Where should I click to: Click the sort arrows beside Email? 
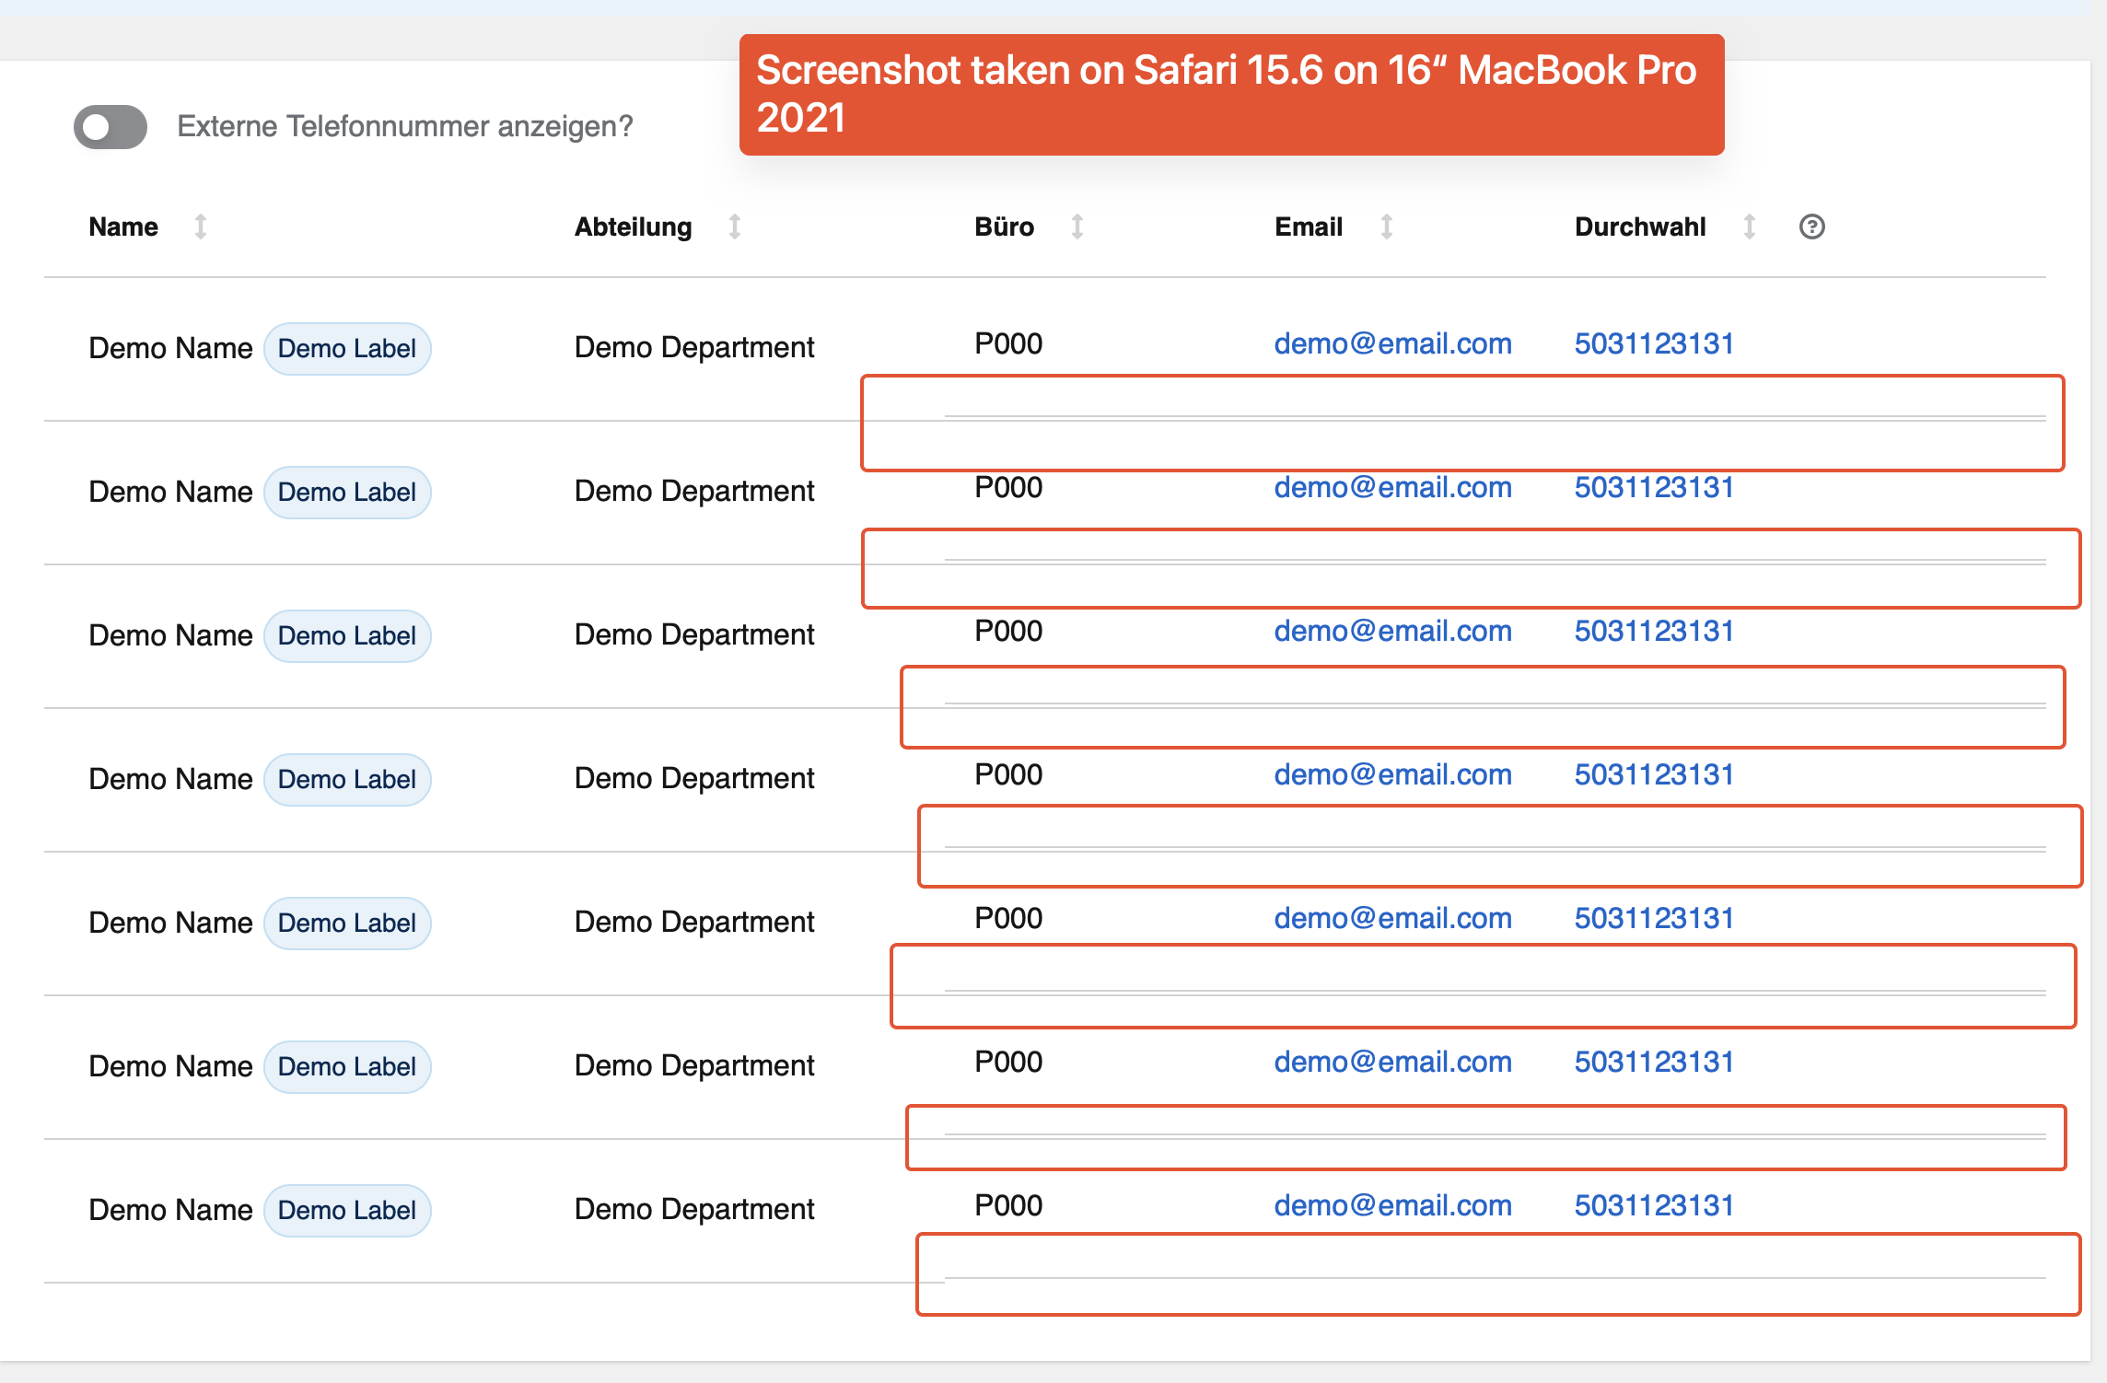pyautogui.click(x=1387, y=226)
